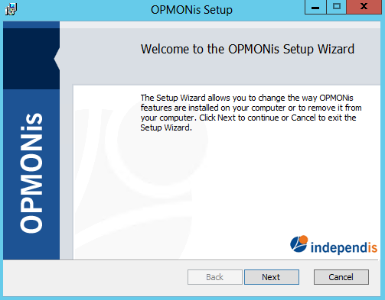
Task: Close the OPMONis Setup window
Action: (x=364, y=7)
